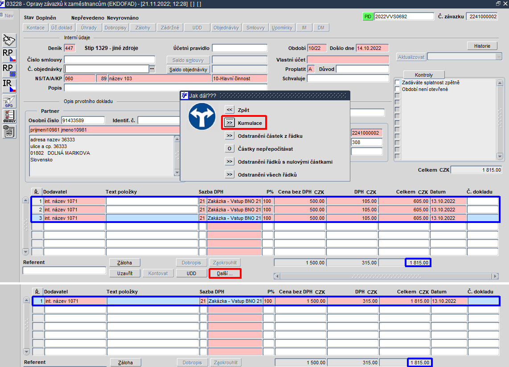Screen dimensions: 509x367
Task: Tick 'Období není otevřené' checkbox
Action: [x=397, y=89]
